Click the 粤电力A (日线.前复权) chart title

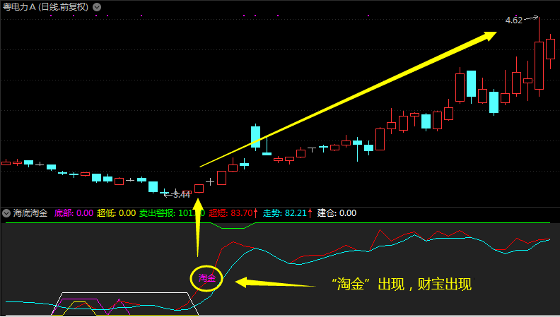click(45, 7)
